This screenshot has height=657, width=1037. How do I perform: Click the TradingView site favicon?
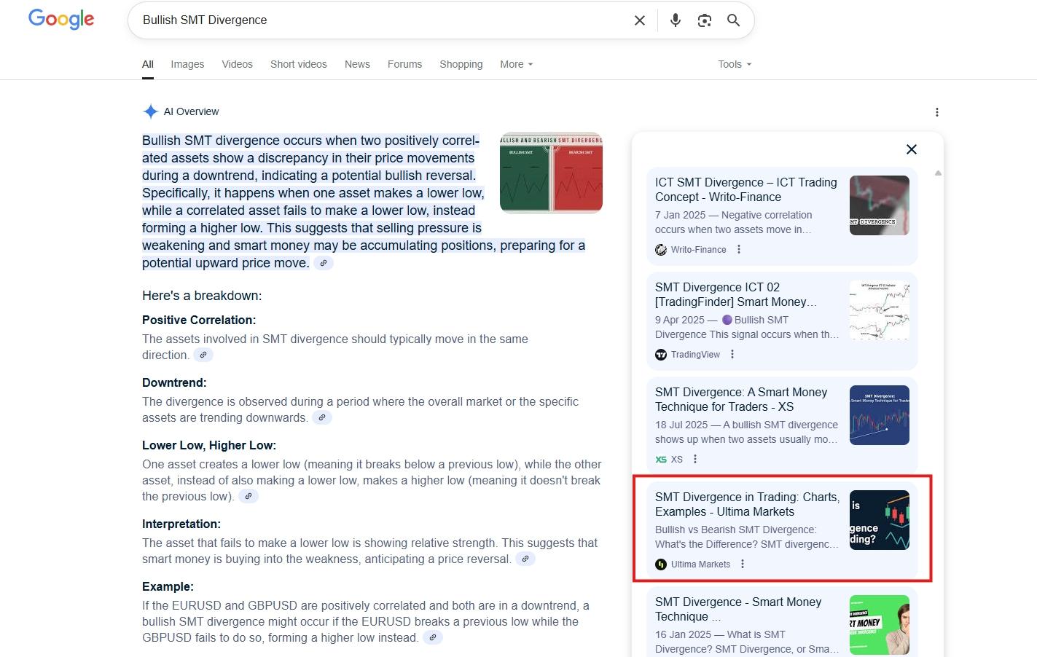point(661,355)
